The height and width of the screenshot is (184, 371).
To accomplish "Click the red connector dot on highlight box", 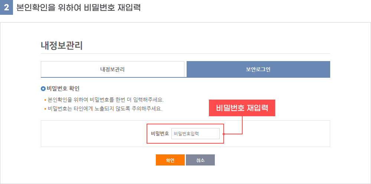I will (224, 134).
